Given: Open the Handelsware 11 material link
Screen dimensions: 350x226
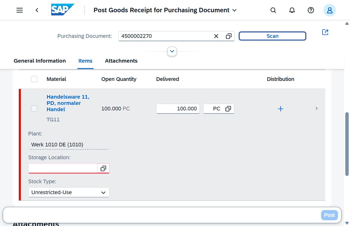Looking at the screenshot, I should point(68,103).
